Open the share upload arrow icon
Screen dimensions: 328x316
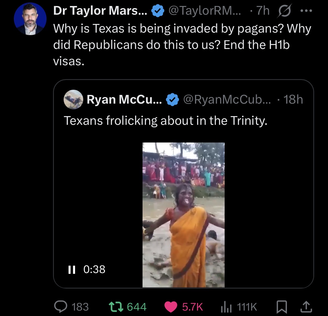306,306
